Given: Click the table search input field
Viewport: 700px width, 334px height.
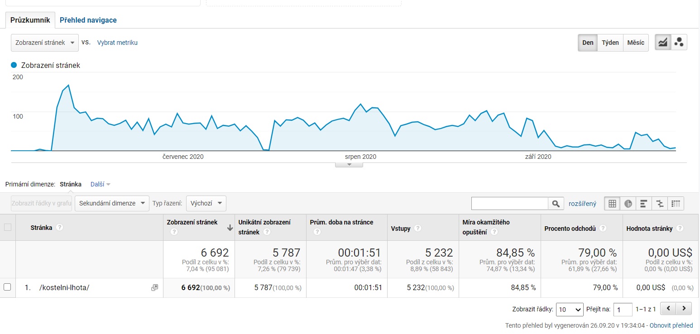Looking at the screenshot, I should [x=509, y=204].
